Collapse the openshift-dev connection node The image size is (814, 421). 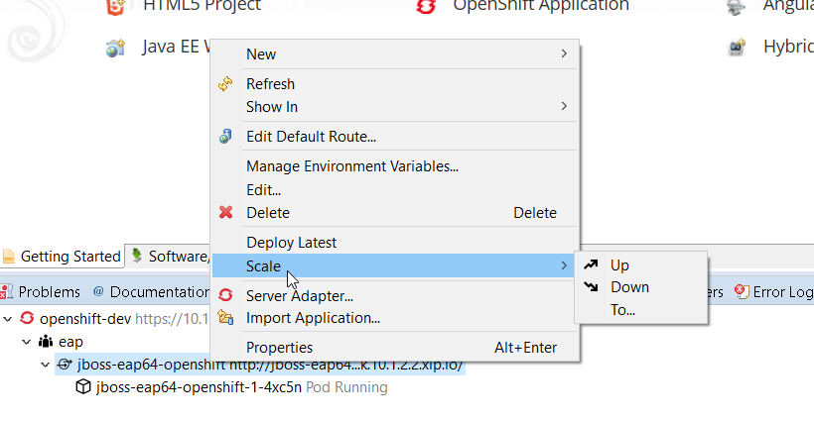(x=8, y=319)
